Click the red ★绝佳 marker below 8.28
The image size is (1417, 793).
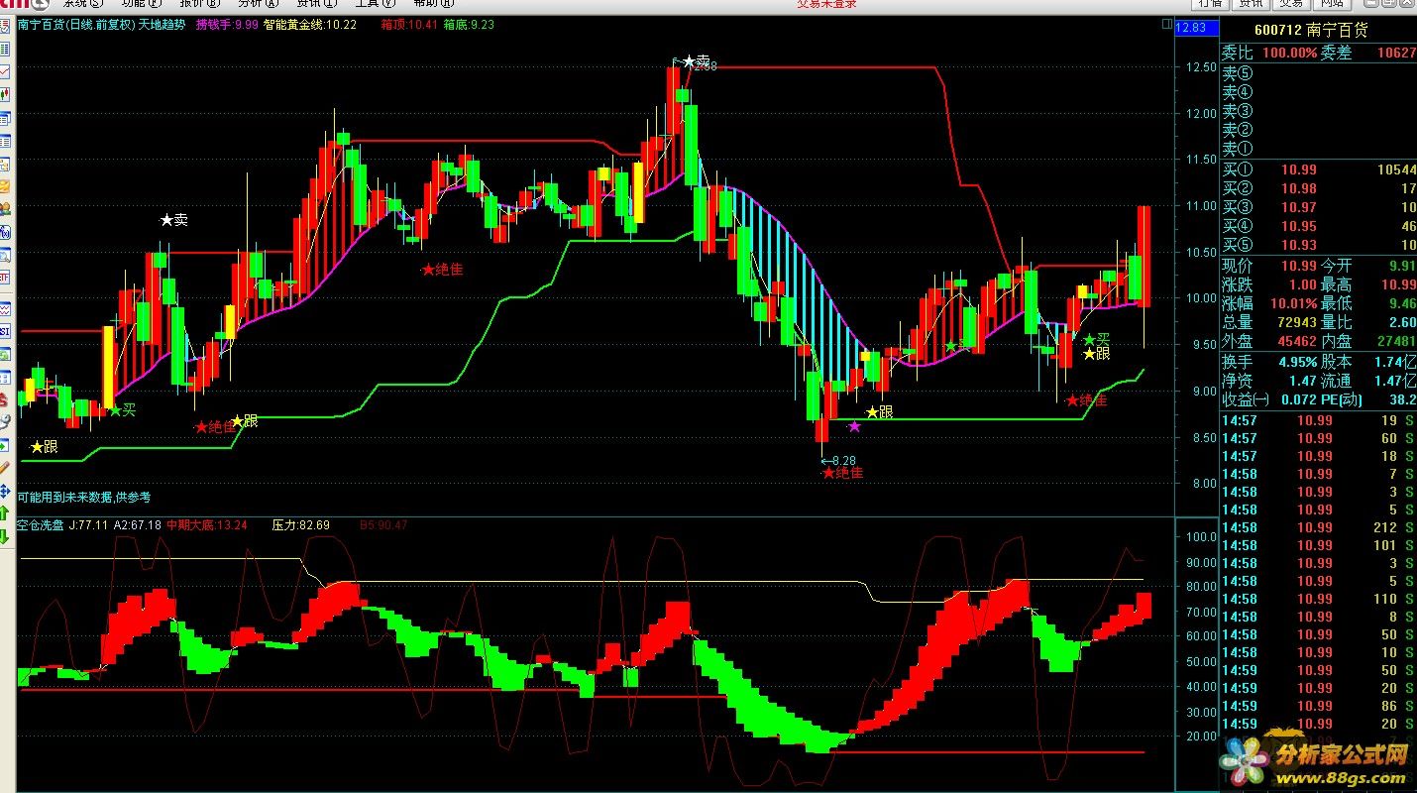click(x=842, y=473)
